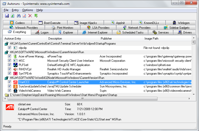Disable the SunJavaUpdateSched checkbox
This screenshot has width=199, height=131.
tap(9, 86)
